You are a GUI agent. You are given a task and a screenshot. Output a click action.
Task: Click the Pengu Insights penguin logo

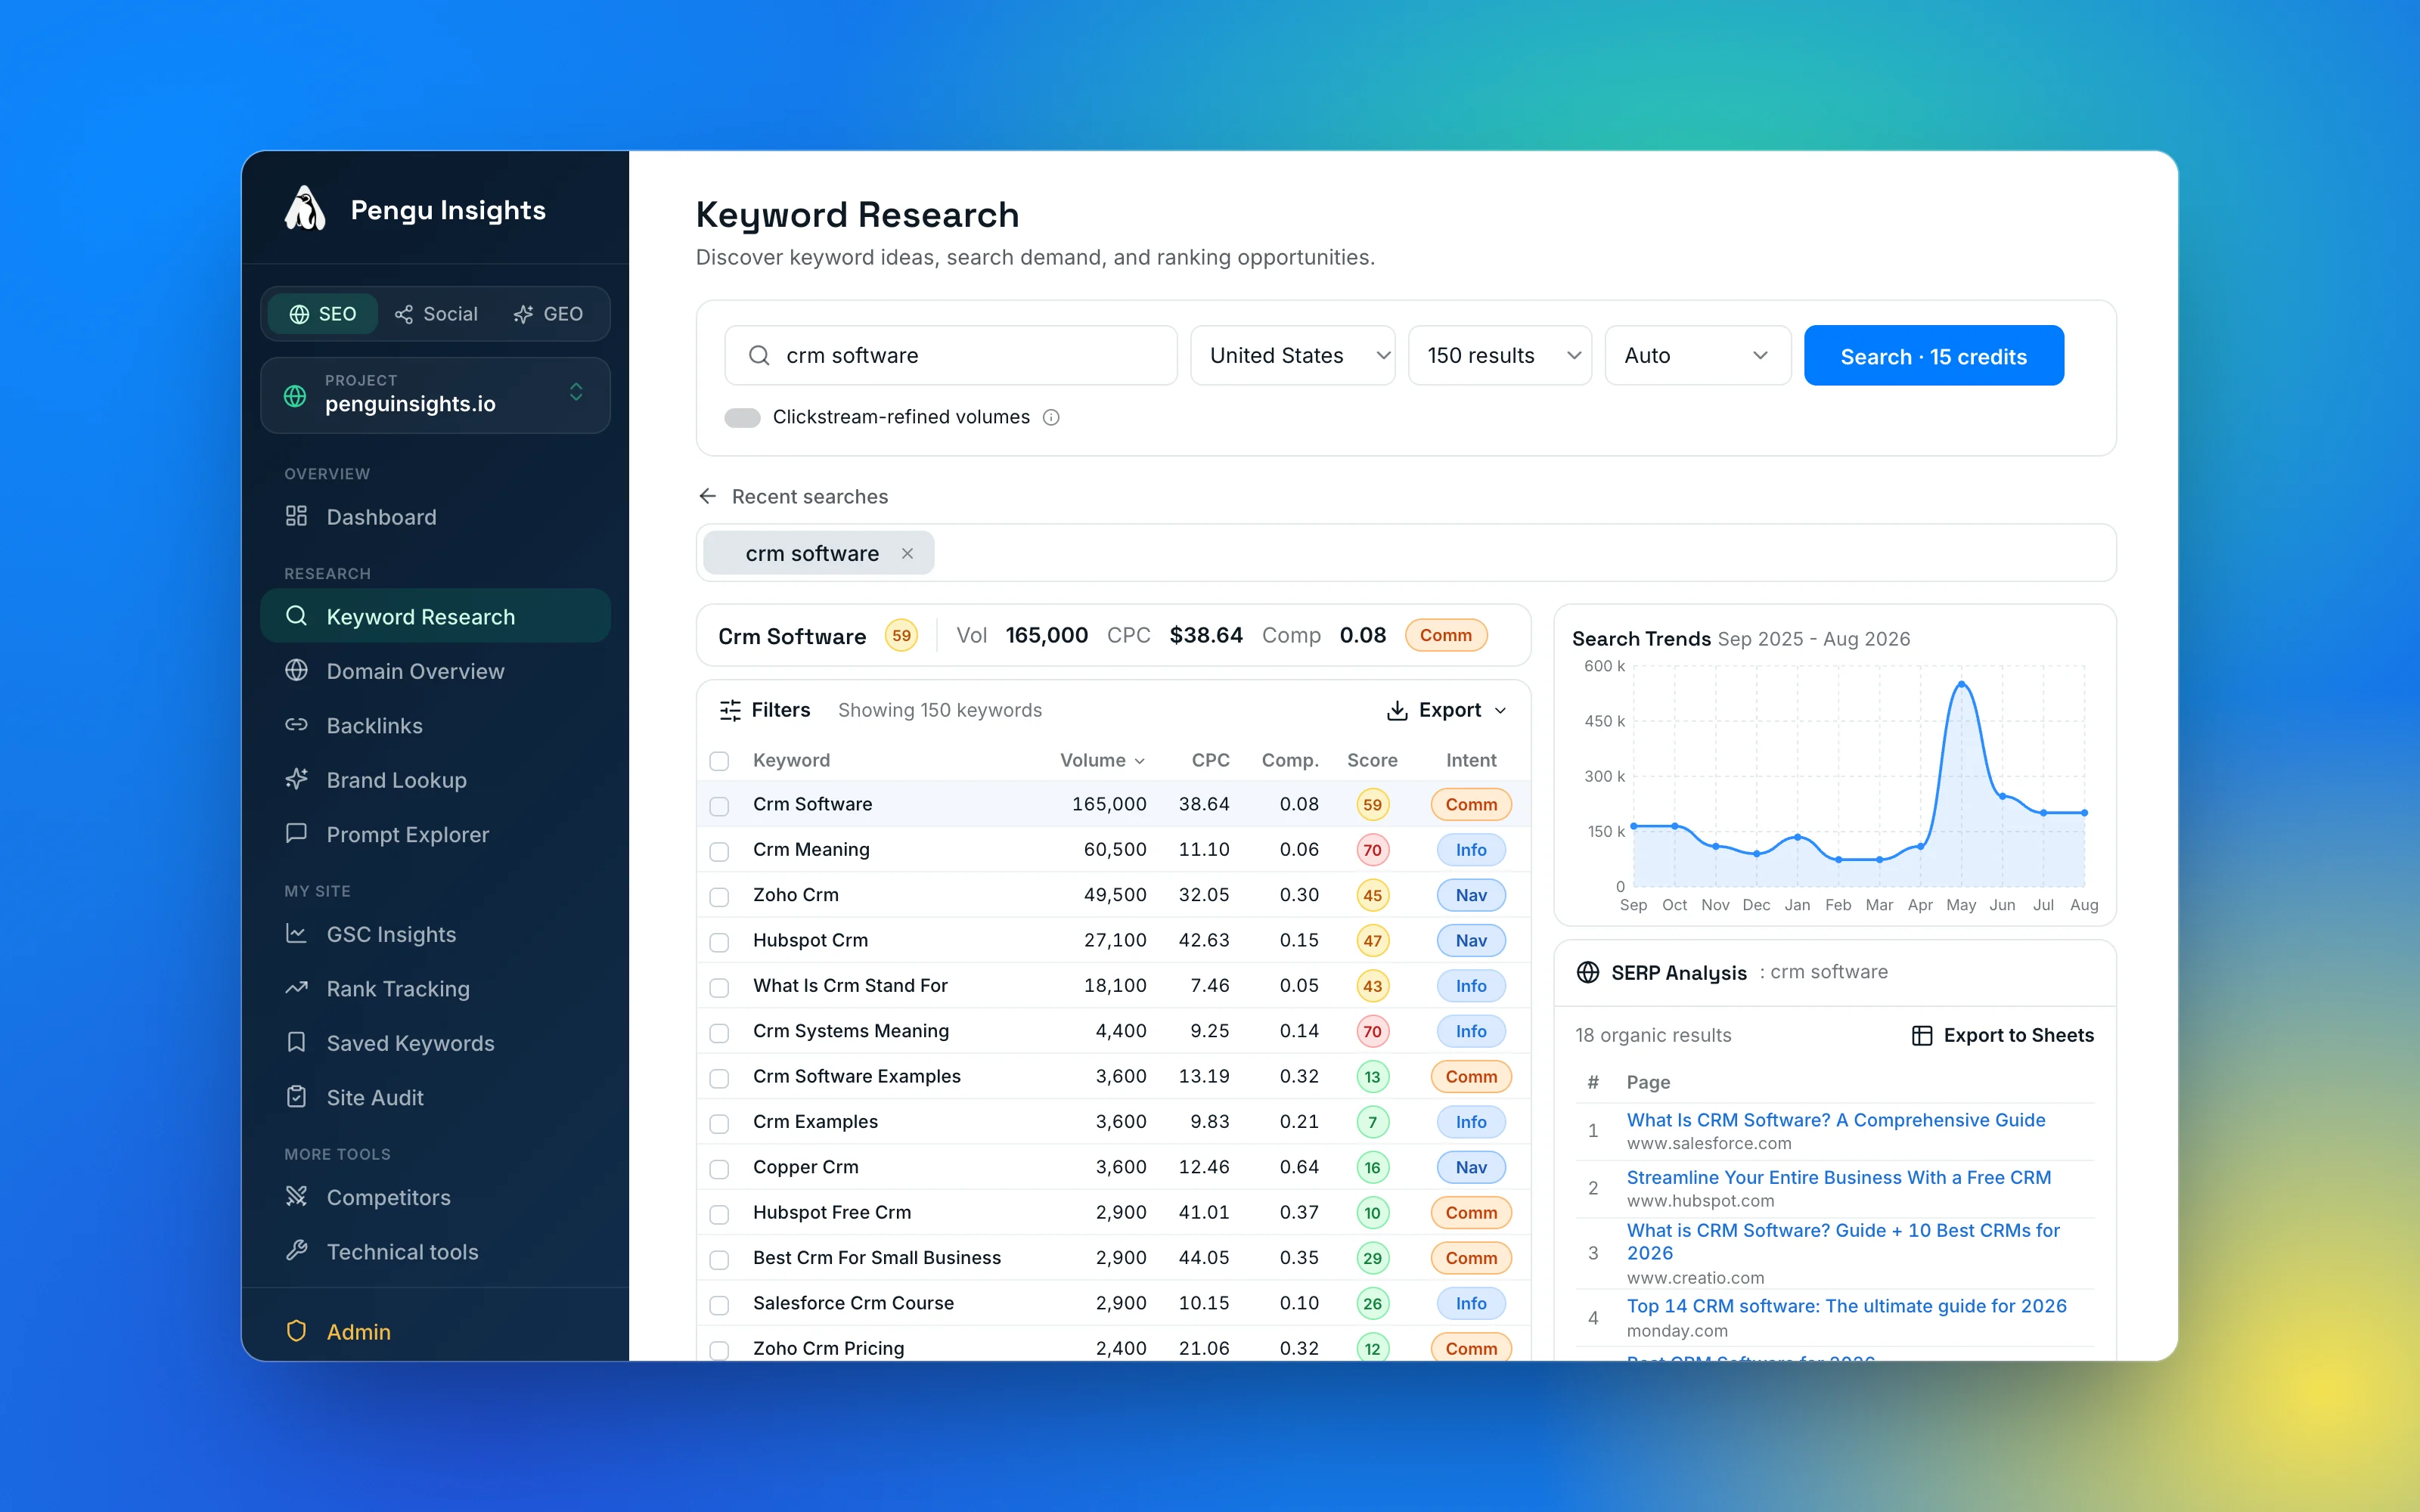click(x=305, y=208)
